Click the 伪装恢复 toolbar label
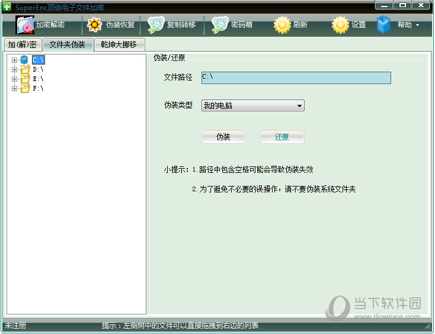This screenshot has width=435, height=334. (120, 25)
